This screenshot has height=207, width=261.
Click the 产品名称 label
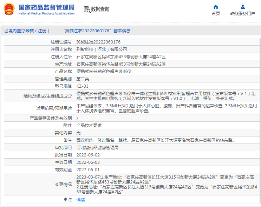[x=63, y=72]
